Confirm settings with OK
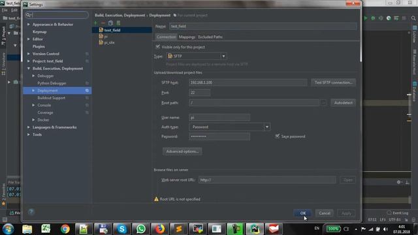The image size is (418, 235). click(303, 213)
